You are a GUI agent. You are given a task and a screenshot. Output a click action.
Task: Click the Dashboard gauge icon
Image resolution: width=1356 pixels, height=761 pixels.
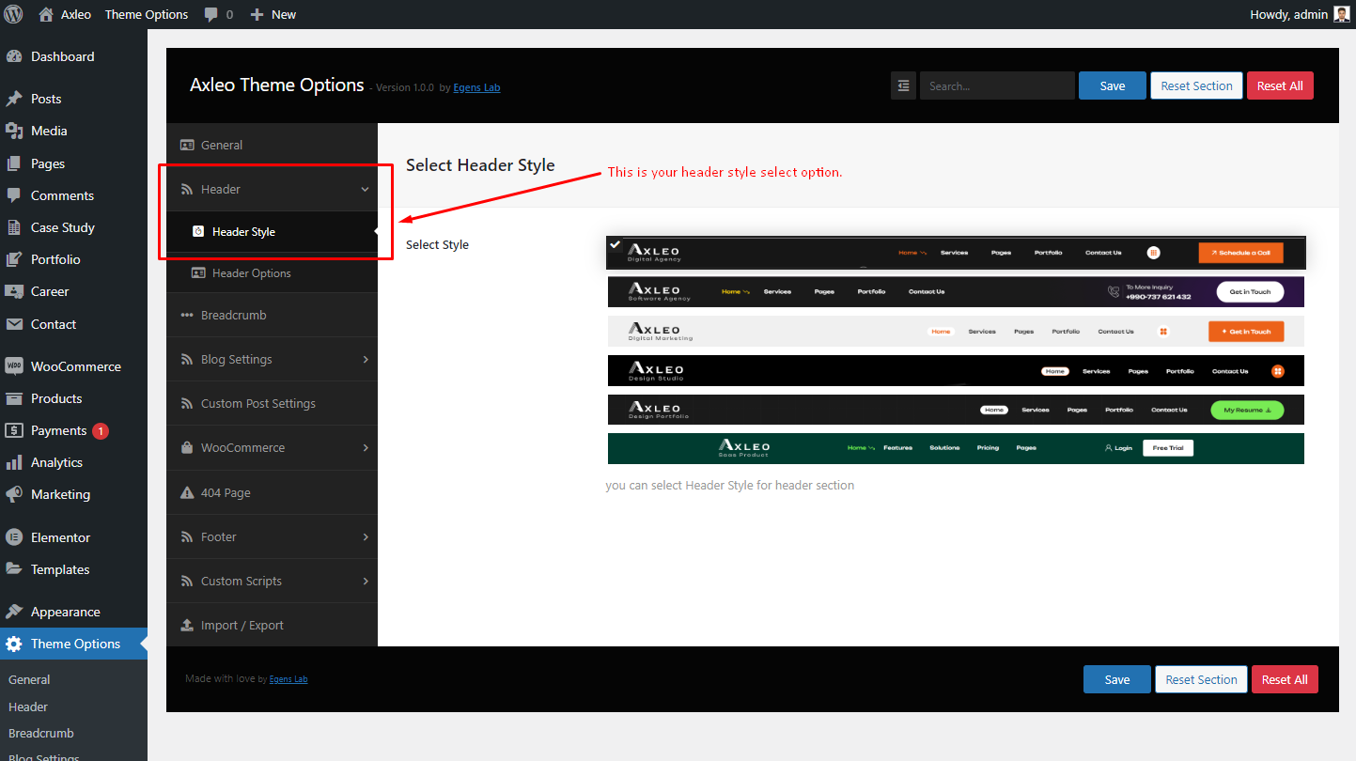[14, 56]
